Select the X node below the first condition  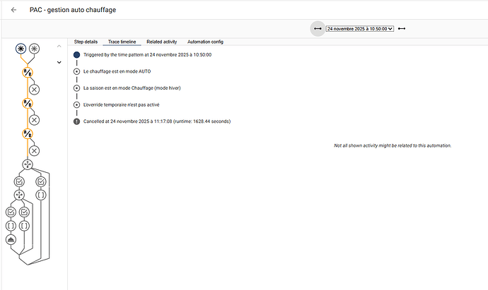click(34, 90)
